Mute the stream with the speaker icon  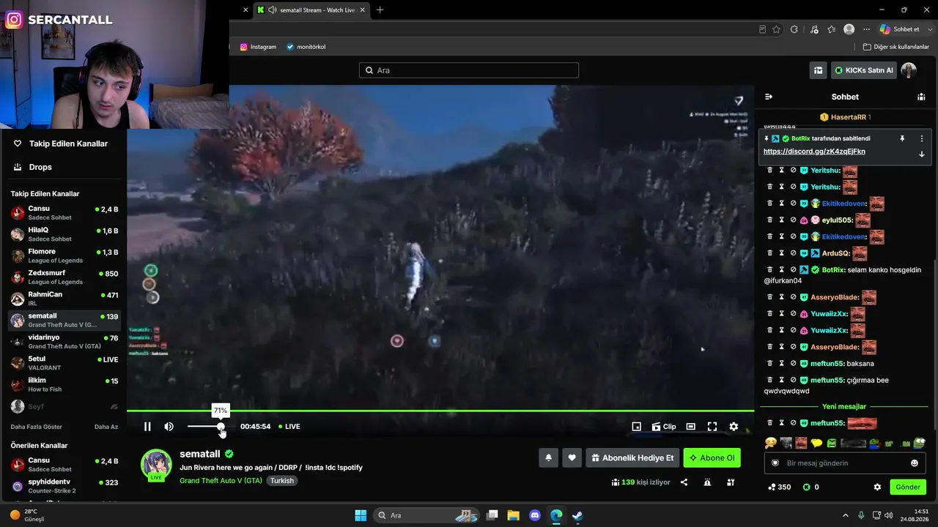click(x=169, y=427)
